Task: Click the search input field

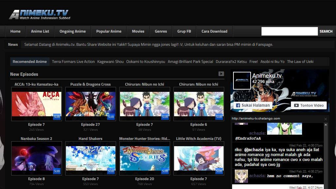Action: (x=290, y=31)
